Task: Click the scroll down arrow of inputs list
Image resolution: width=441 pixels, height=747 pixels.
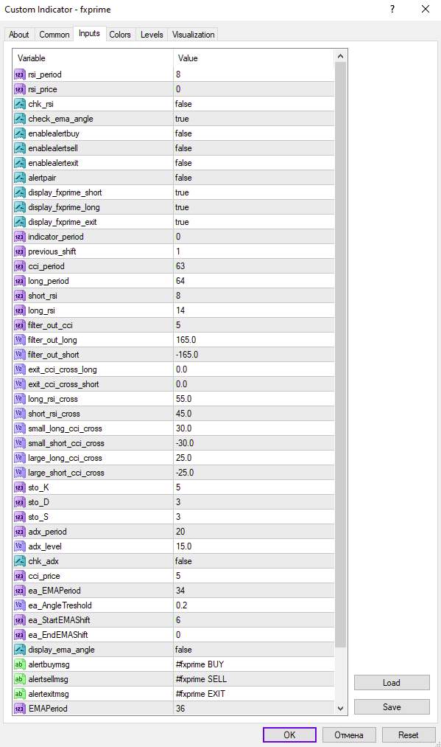Action: (x=340, y=709)
